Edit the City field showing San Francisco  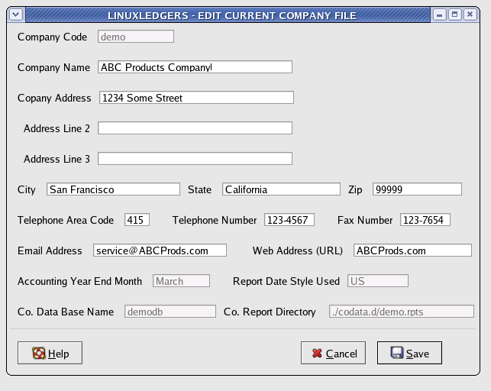tap(113, 189)
